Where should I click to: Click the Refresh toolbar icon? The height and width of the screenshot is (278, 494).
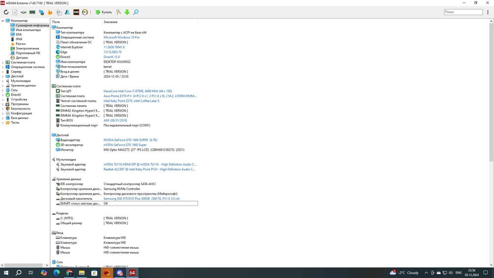[6, 12]
